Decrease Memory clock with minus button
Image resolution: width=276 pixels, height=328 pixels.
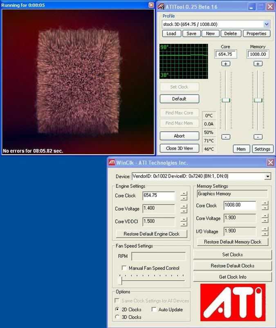click(258, 137)
